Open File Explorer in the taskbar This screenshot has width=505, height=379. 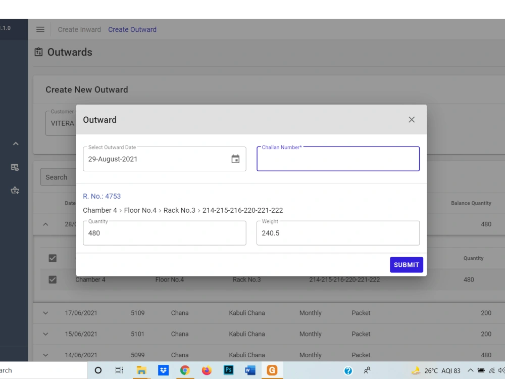[141, 370]
